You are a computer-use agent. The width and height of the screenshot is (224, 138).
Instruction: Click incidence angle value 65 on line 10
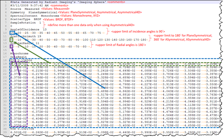coord(85,33)
